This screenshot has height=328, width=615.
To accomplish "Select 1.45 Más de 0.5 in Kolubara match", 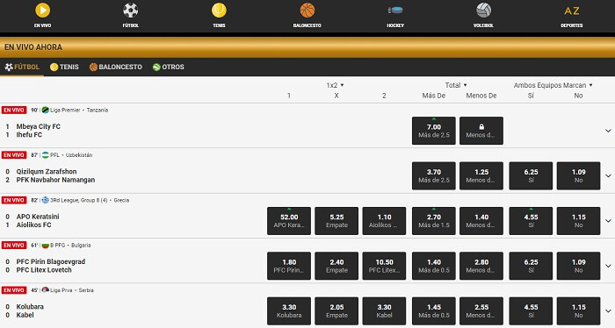I will 434,310.
